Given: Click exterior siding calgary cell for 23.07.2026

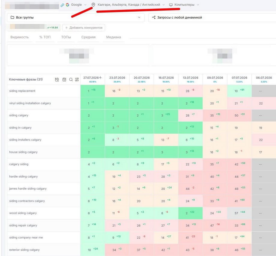Looking at the screenshot, I should (x=117, y=250).
